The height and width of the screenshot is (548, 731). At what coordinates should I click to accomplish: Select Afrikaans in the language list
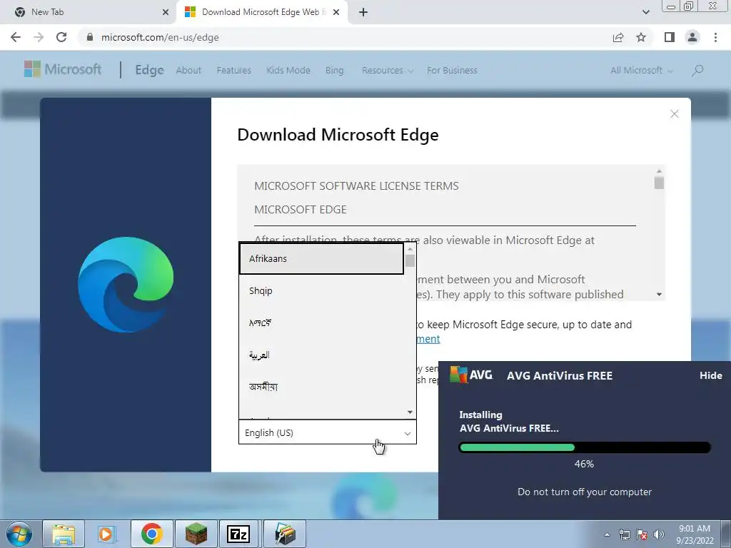321,258
